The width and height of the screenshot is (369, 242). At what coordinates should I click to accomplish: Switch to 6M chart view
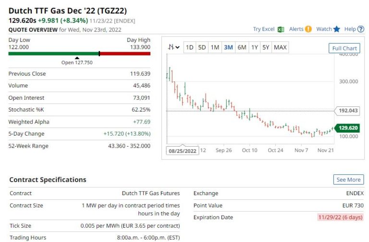coord(242,47)
